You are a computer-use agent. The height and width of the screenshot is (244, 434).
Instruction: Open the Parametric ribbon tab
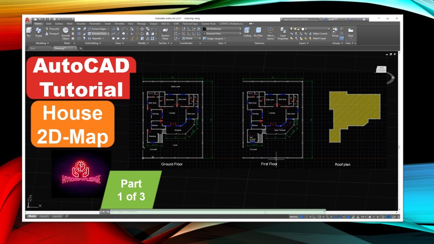95,24
